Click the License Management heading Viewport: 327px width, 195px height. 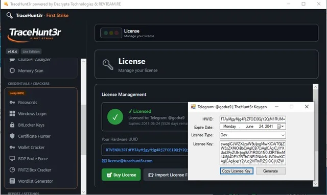(x=124, y=94)
